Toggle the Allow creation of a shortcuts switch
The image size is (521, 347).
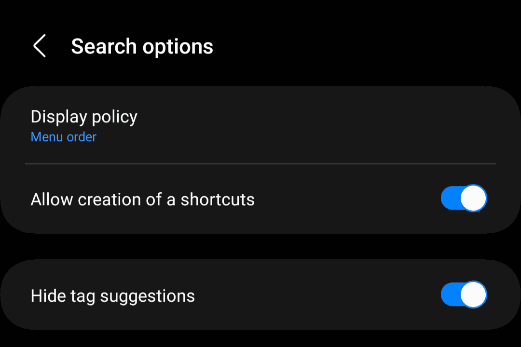coord(464,199)
